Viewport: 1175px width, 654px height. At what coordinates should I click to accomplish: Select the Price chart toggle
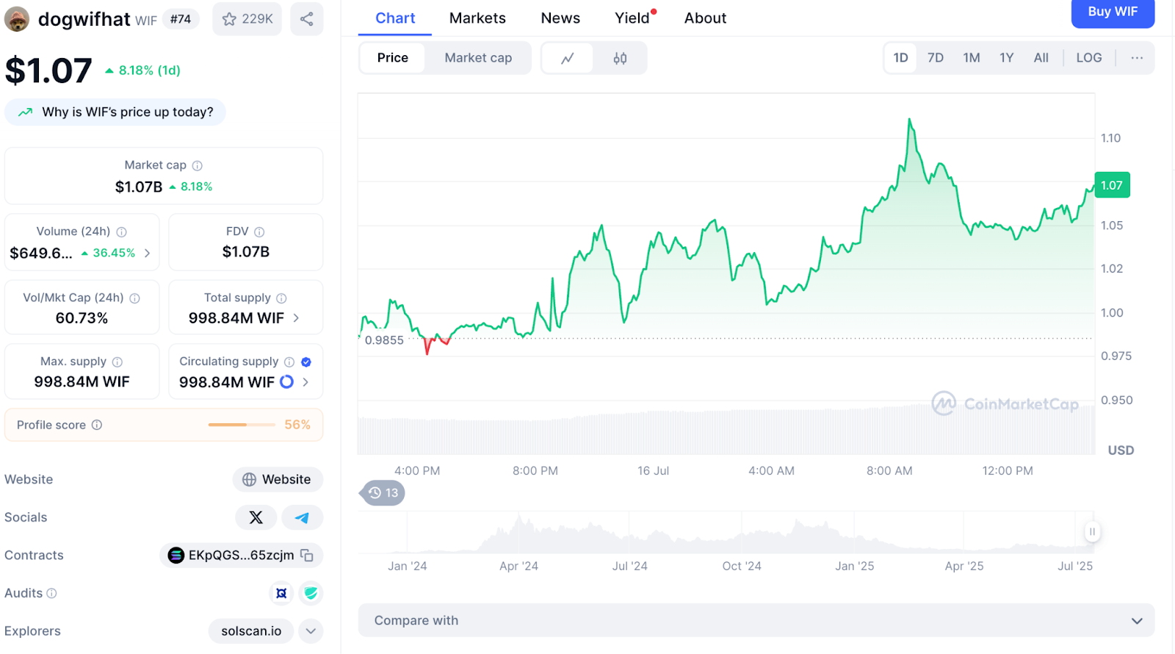click(392, 58)
